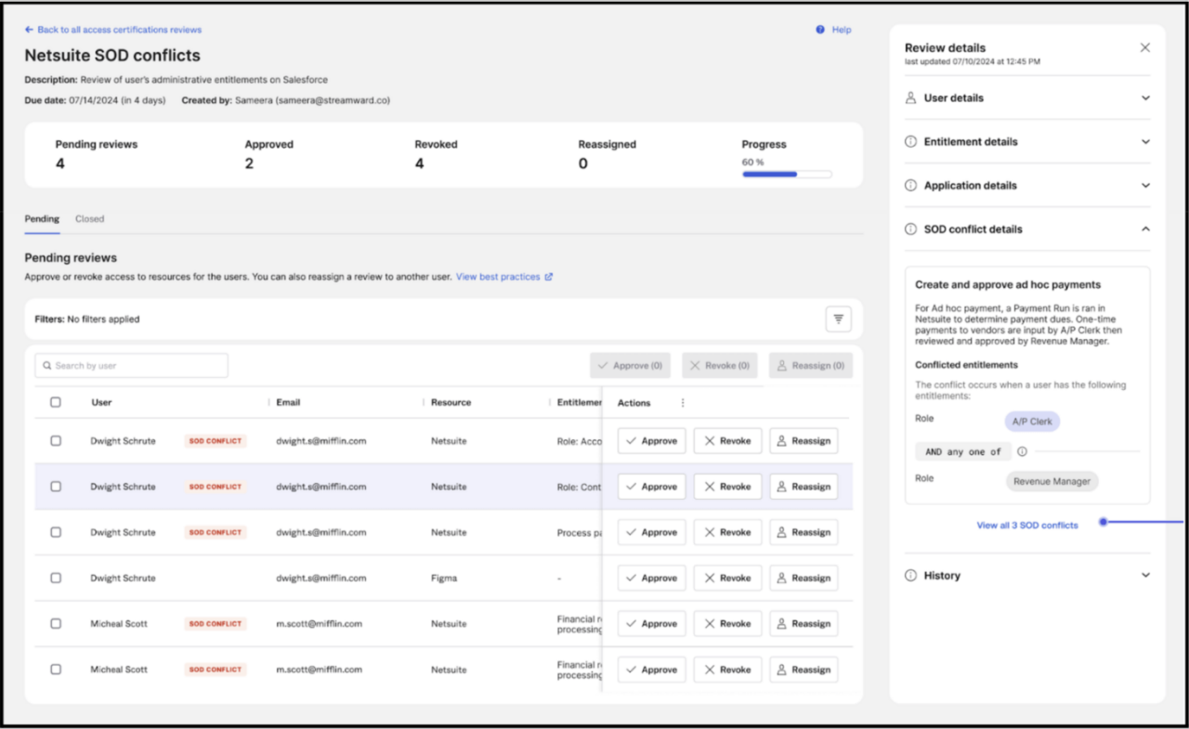
Task: Open View all 3 SOD conflicts
Action: [x=1026, y=524]
